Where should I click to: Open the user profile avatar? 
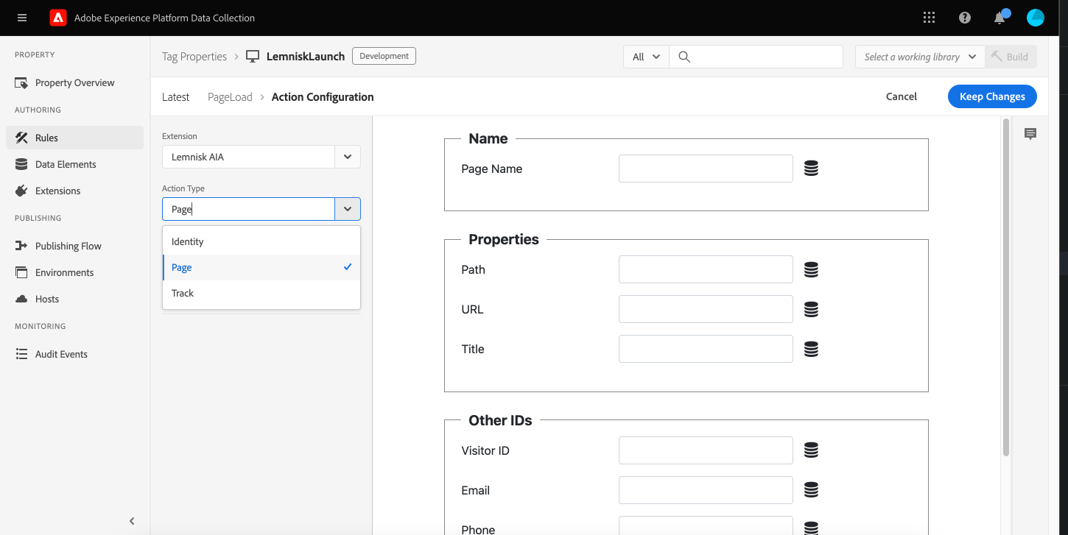pos(1036,18)
